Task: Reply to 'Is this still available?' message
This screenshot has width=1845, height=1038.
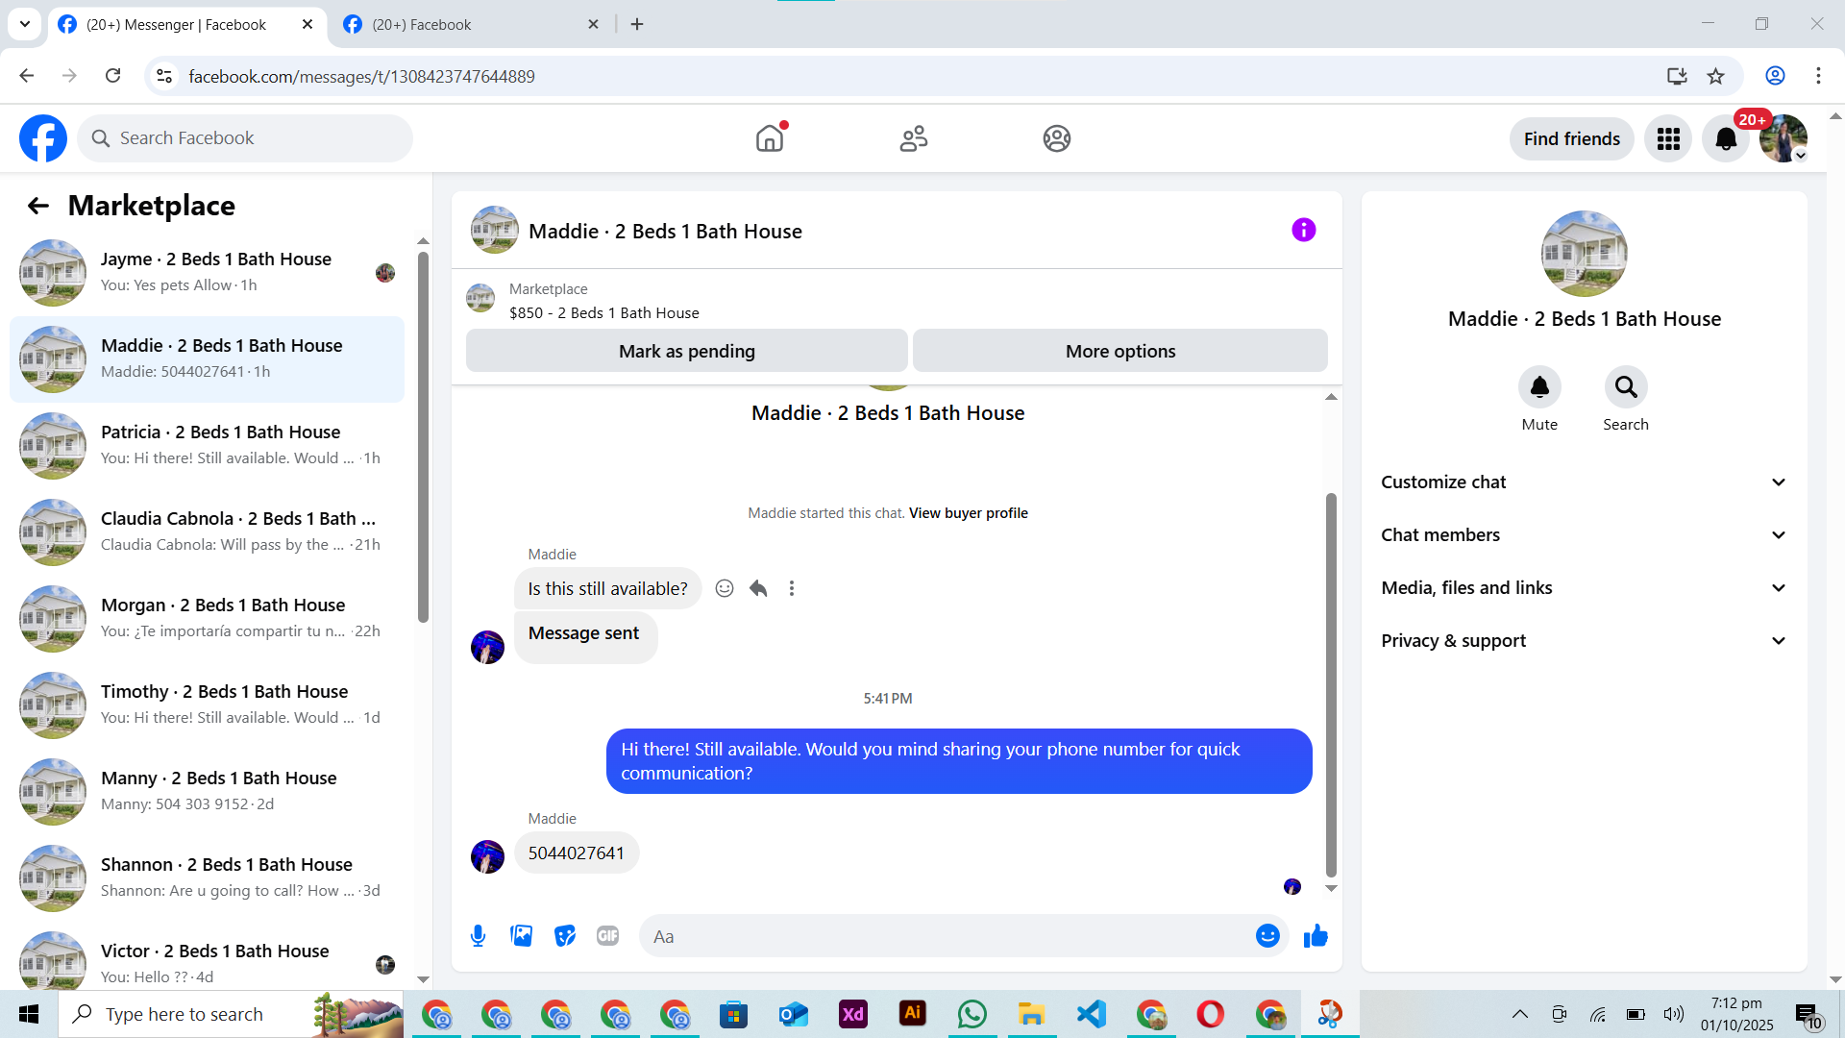Action: point(758,588)
